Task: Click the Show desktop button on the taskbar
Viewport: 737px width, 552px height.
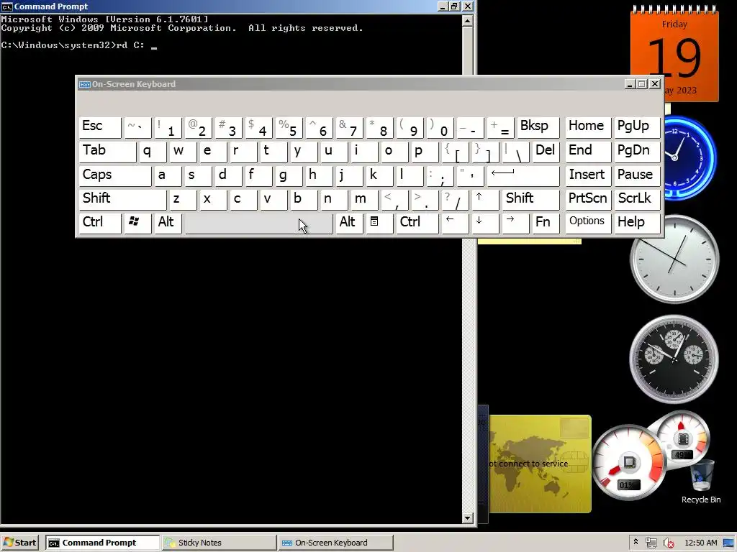Action: (x=730, y=543)
